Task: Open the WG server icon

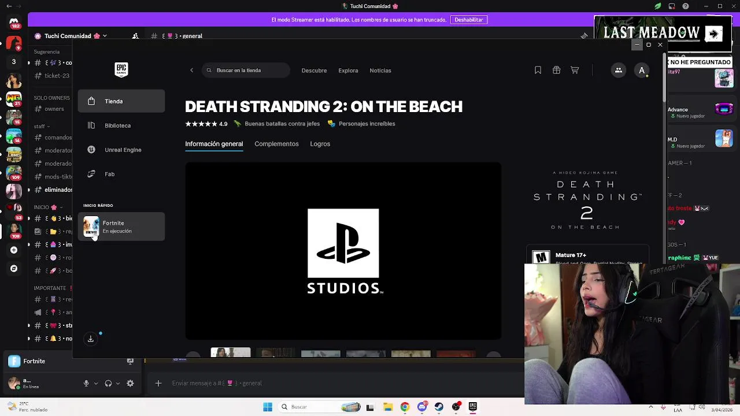Action: click(x=14, y=98)
